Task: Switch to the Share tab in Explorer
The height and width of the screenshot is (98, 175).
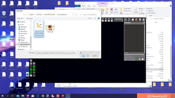Action: pos(89,6)
